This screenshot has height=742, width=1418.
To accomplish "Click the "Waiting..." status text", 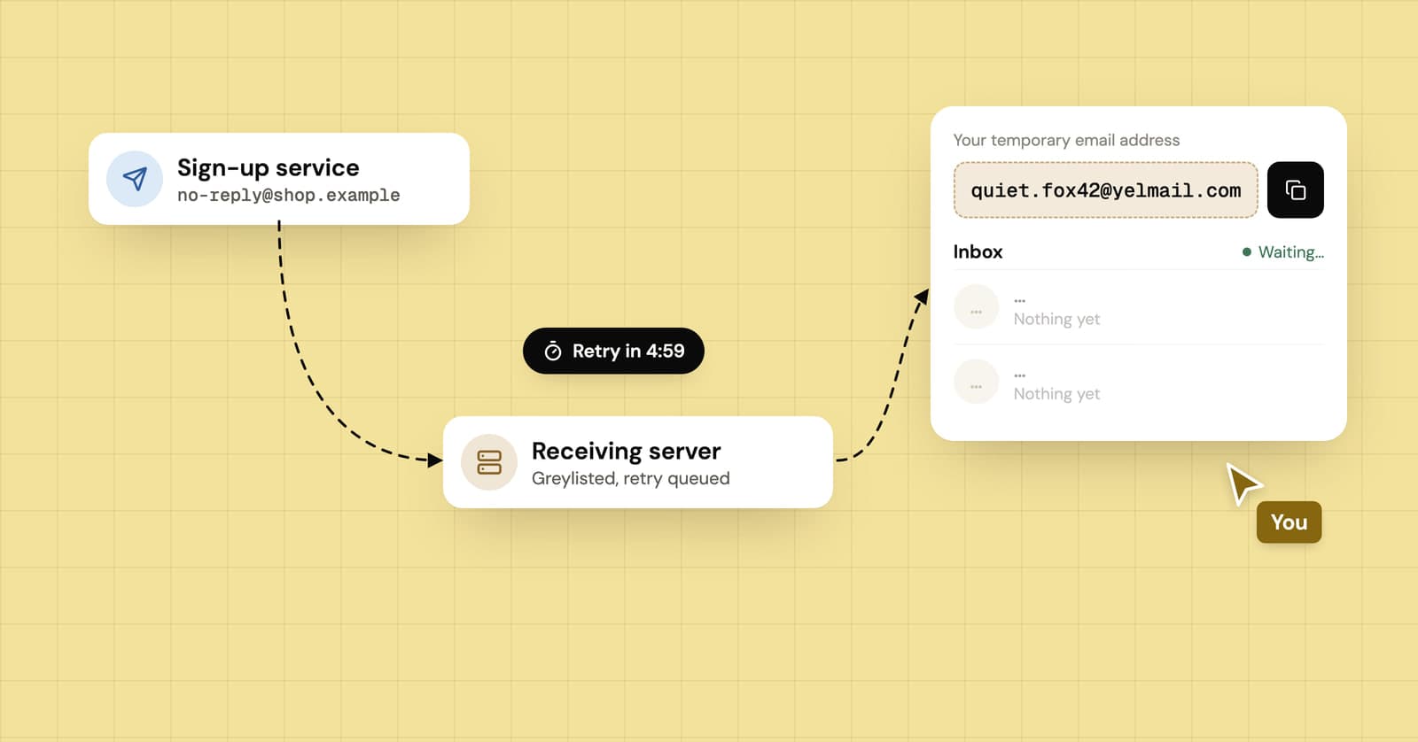I will coord(1291,252).
